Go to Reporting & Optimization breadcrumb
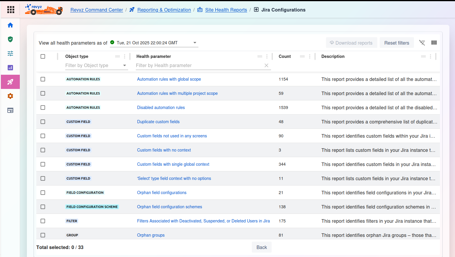 coord(164,10)
